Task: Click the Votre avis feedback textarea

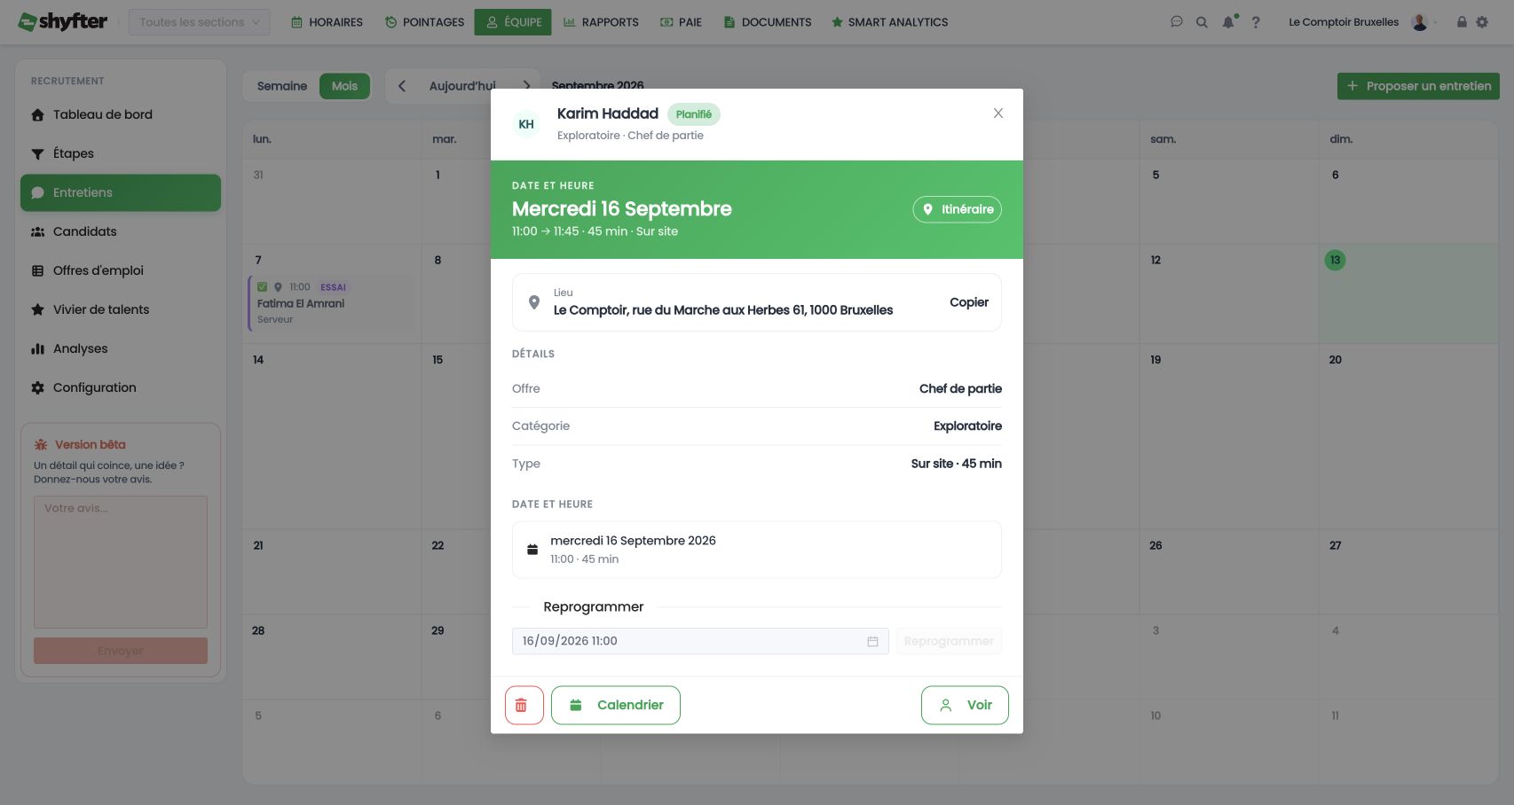Action: tap(121, 562)
